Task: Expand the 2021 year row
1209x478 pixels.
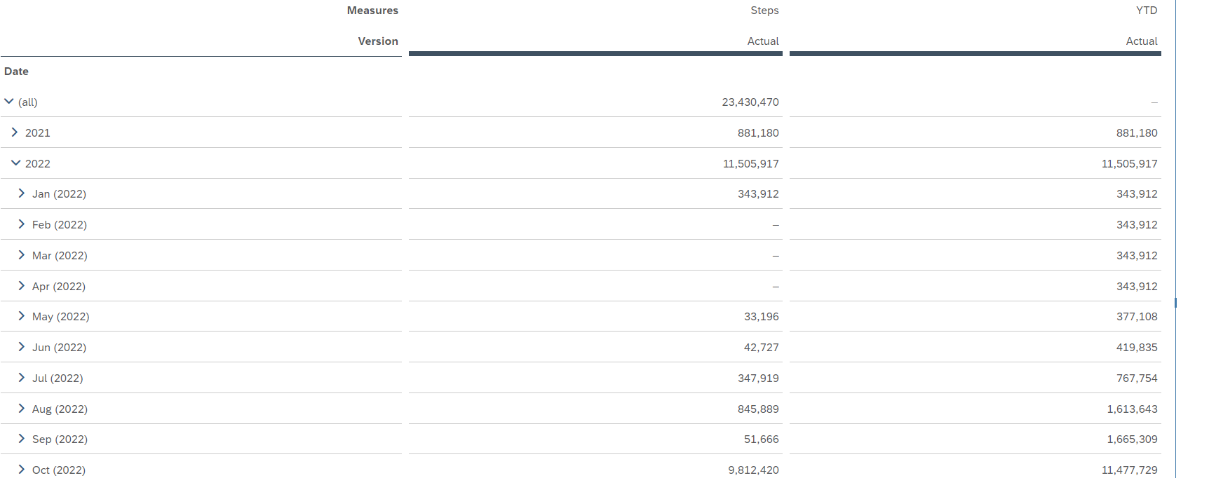Action: pyautogui.click(x=15, y=132)
